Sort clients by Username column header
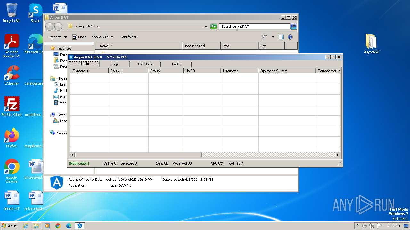 tap(240, 71)
